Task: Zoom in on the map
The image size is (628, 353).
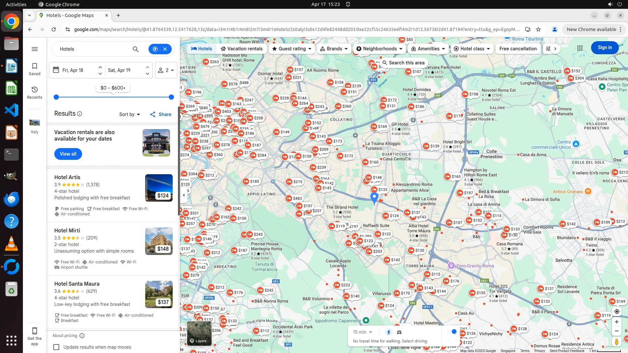Action: click(617, 322)
